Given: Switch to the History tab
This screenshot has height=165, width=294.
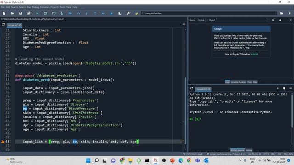Looking at the screenshot, I should tap(249, 150).
